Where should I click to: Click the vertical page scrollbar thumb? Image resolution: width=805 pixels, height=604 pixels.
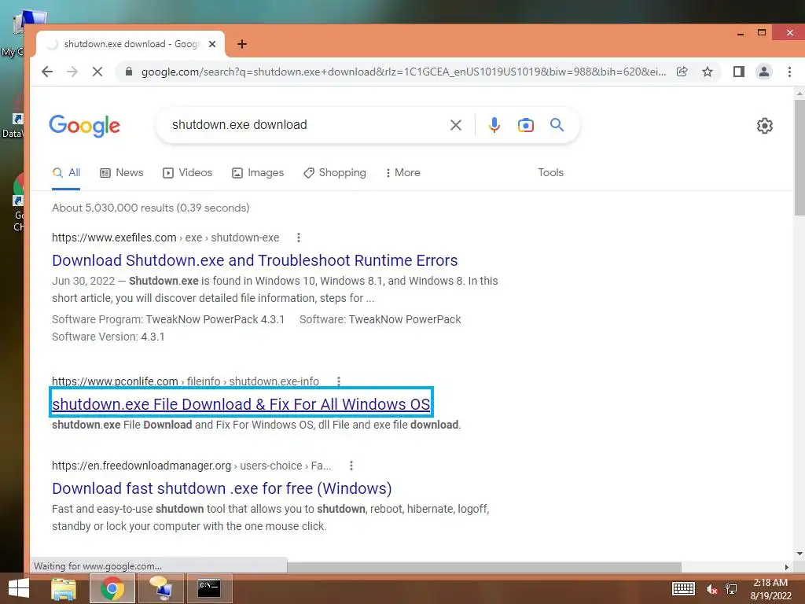click(799, 157)
